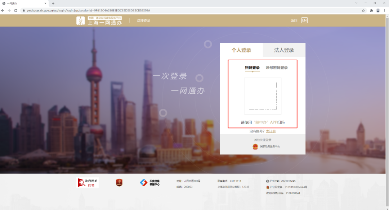389x210 pixels.
Task: Click 沪ICP备 2021016245 link
Action: (x=281, y=181)
